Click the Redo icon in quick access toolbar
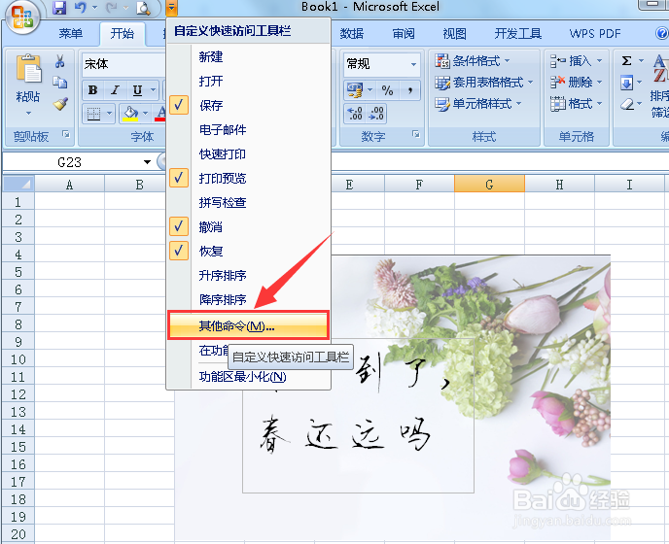Image resolution: width=669 pixels, height=544 pixels. (112, 7)
